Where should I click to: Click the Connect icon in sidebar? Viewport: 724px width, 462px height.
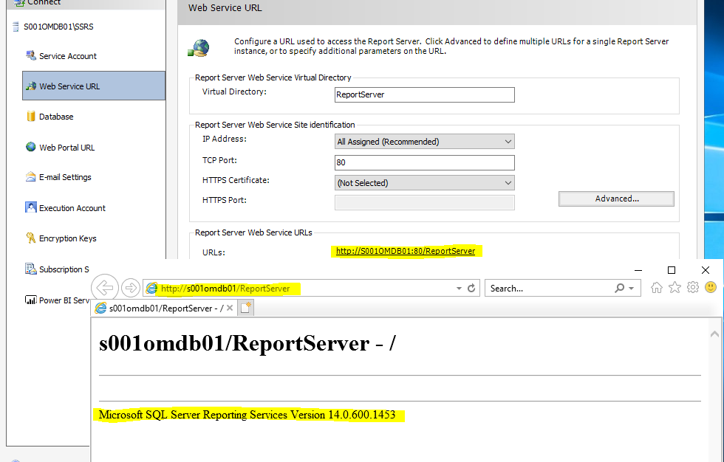pos(19,3)
